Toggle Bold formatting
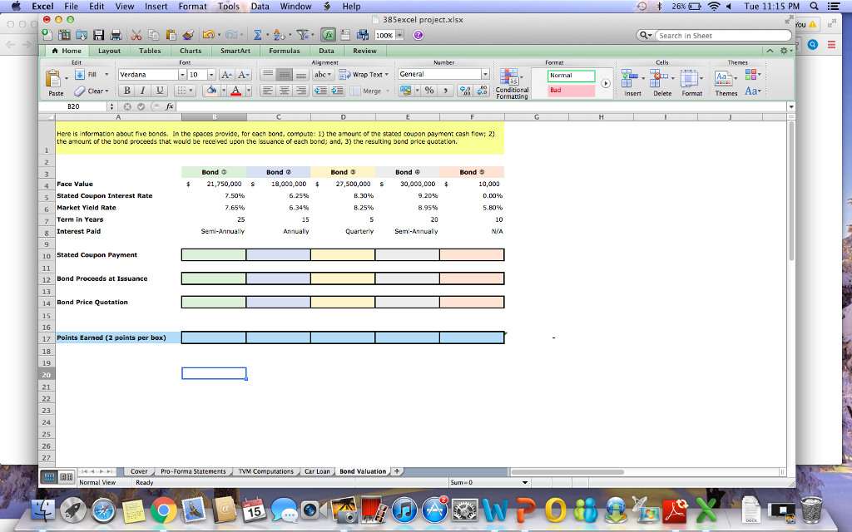The image size is (852, 532). (x=126, y=91)
